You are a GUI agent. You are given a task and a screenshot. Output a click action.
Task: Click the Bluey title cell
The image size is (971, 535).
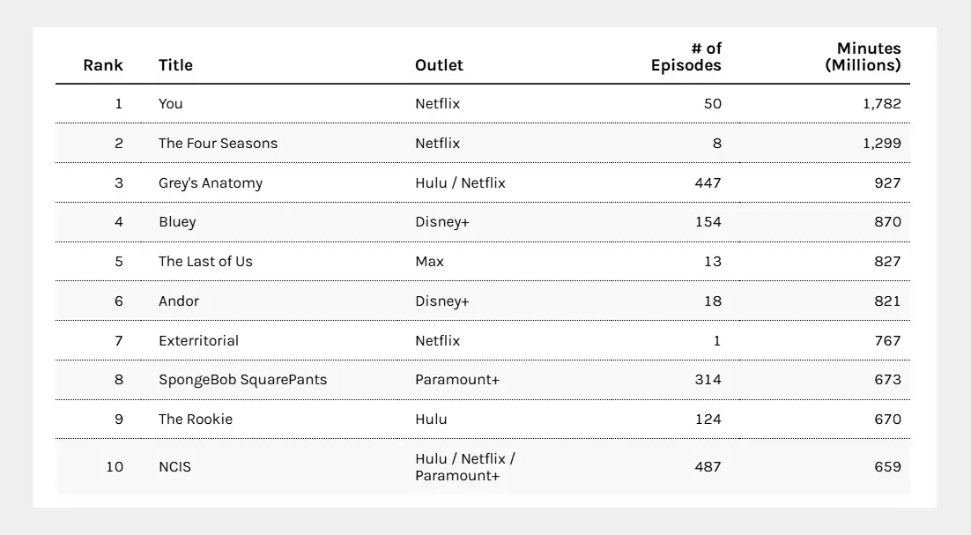pyautogui.click(x=177, y=222)
